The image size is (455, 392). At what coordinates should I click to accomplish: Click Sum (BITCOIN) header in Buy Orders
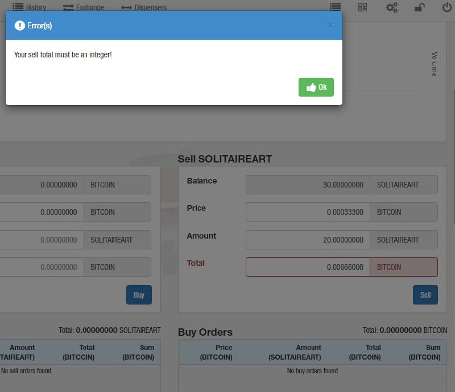[424, 352]
